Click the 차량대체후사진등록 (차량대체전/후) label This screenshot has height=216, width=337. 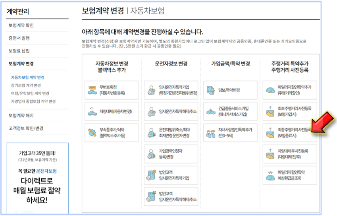tap(293, 154)
